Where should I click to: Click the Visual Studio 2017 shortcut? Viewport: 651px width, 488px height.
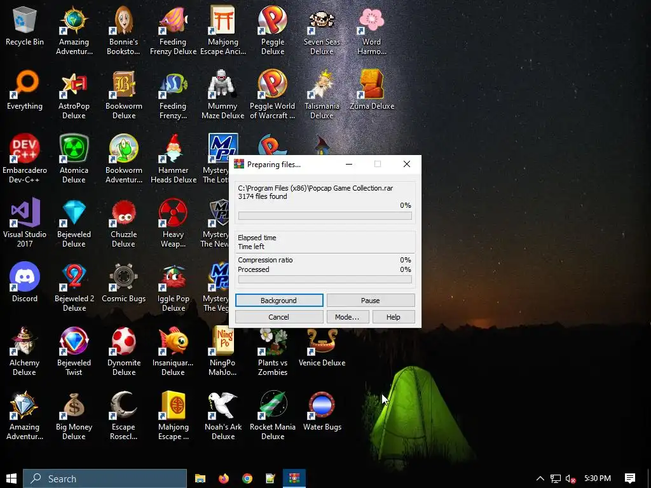(25, 223)
